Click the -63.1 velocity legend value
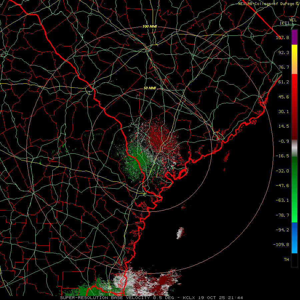The image size is (300, 300). pos(282,200)
